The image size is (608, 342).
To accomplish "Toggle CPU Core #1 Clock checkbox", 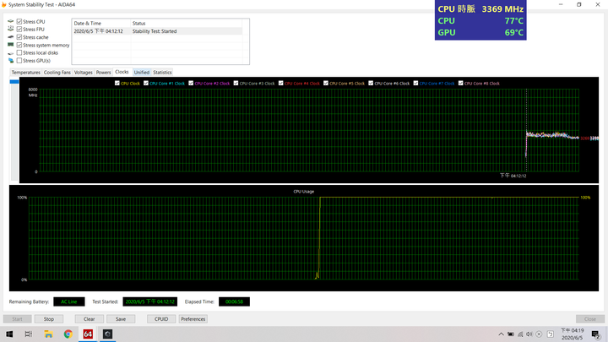I will tap(146, 83).
